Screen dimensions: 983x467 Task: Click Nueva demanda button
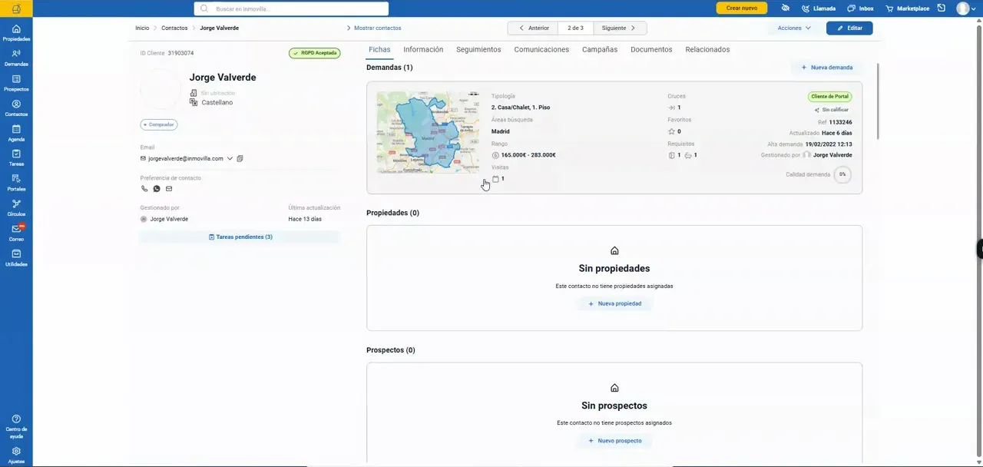[827, 68]
